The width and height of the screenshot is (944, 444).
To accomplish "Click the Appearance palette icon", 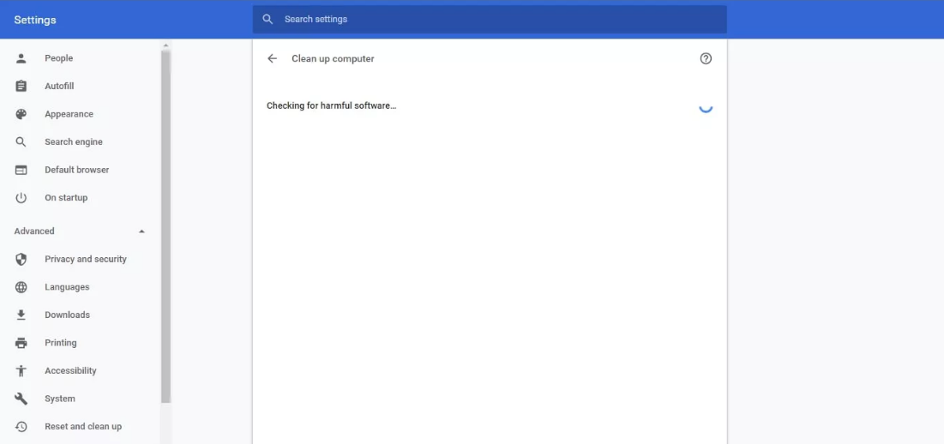I will click(x=21, y=114).
